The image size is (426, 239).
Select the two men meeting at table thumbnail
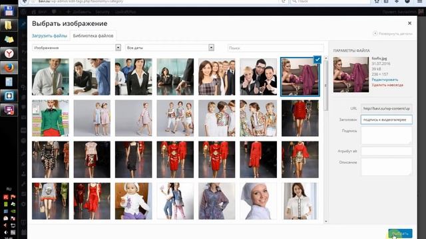point(92,77)
